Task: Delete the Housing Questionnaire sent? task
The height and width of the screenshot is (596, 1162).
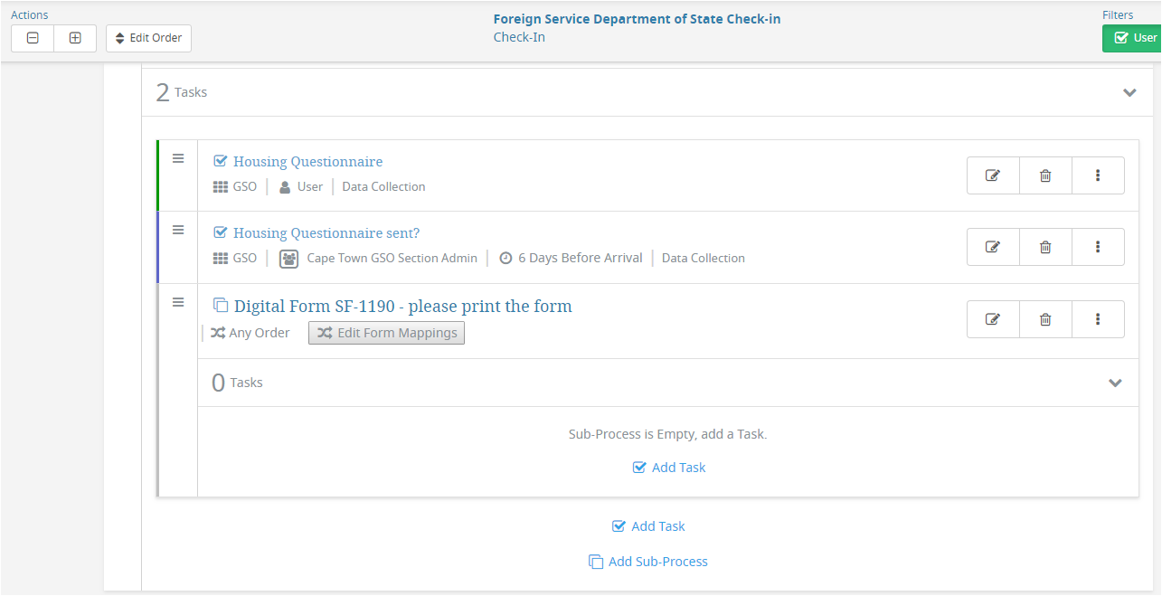Action: point(1045,247)
